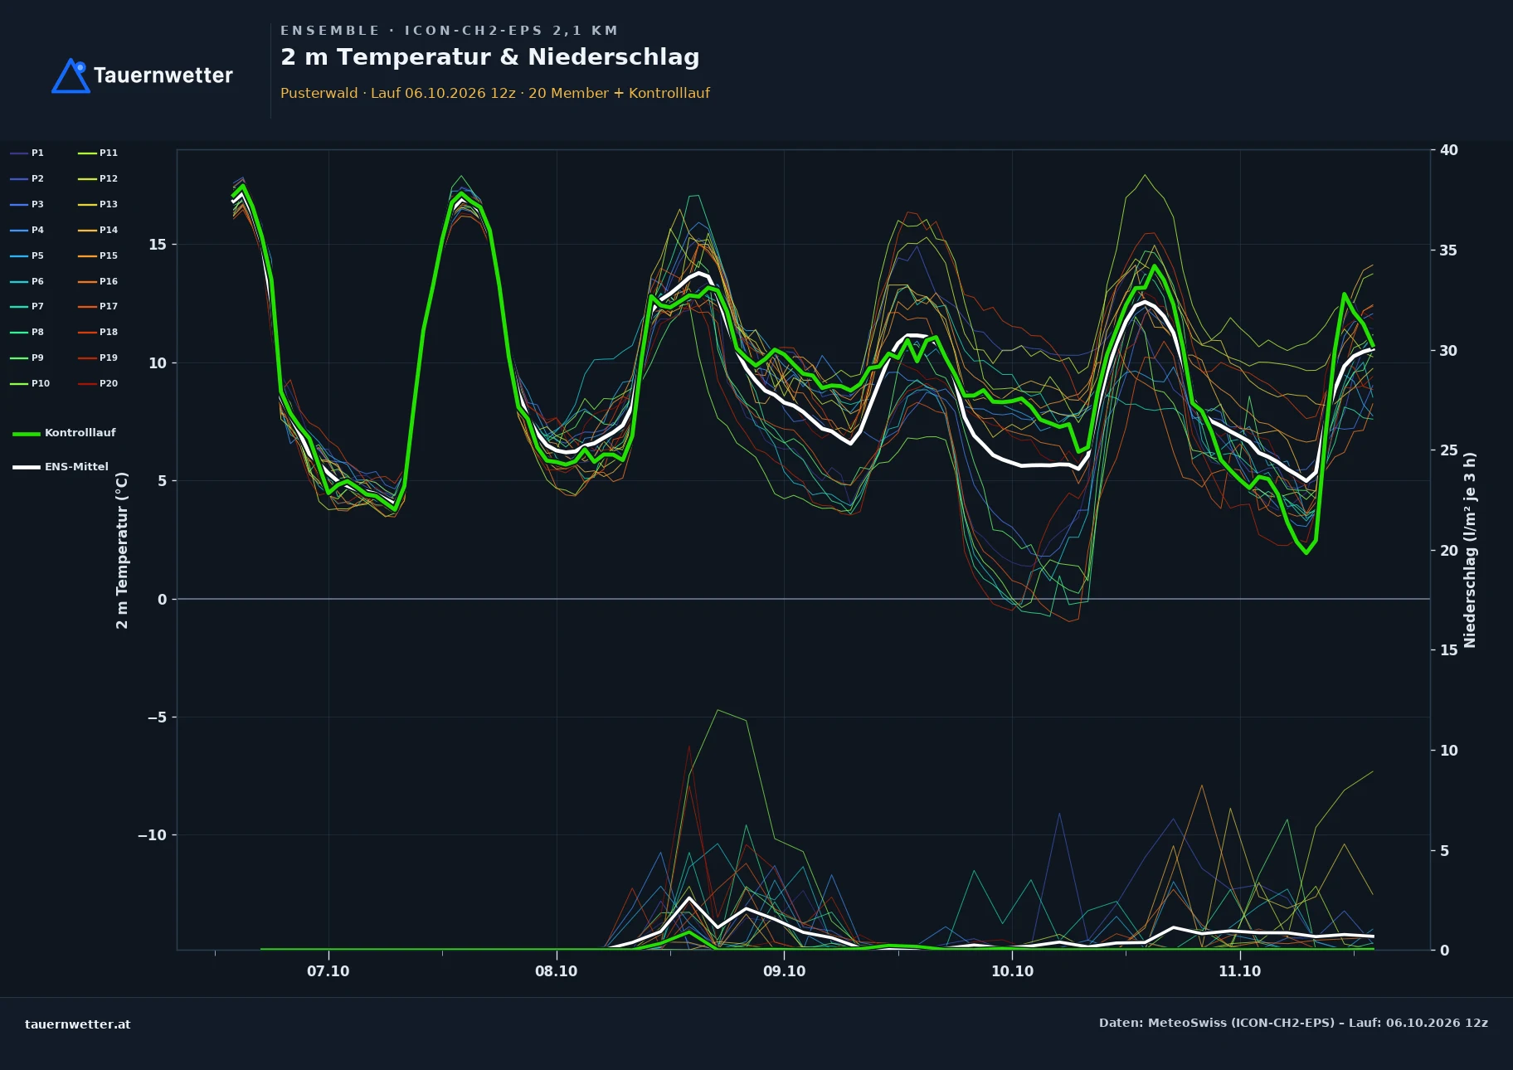Click the 20 precipitation axis tick
Screen dimensions: 1513x1070
[x=1449, y=551]
